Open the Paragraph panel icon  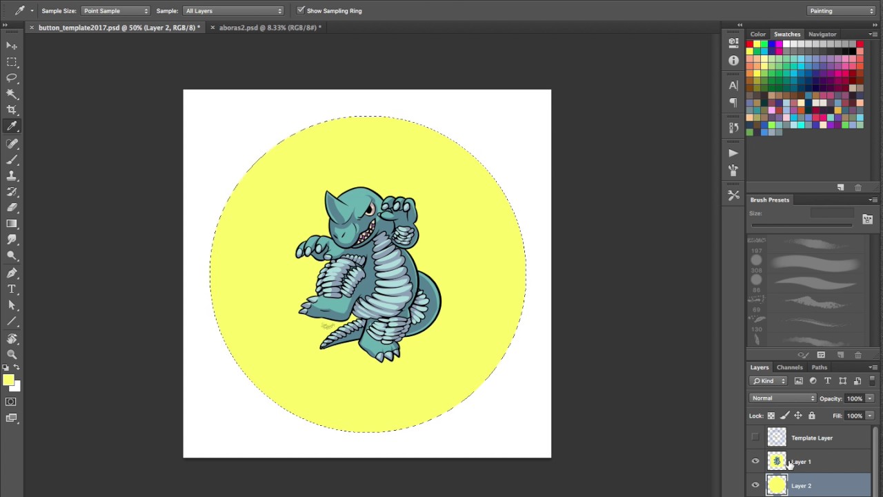point(733,102)
